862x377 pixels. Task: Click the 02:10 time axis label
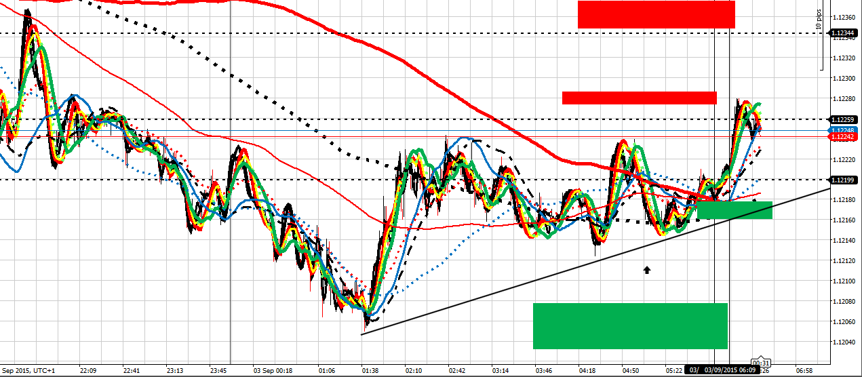click(414, 371)
